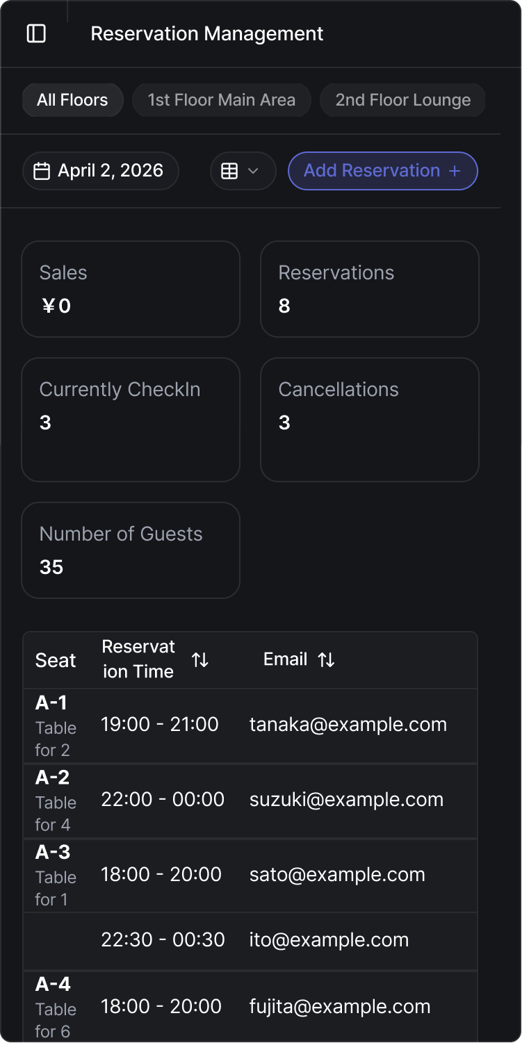Sort by Email arrows icon
This screenshot has height=1043, width=522.
(326, 660)
